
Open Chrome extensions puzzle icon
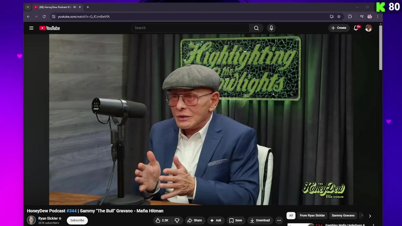click(350, 16)
